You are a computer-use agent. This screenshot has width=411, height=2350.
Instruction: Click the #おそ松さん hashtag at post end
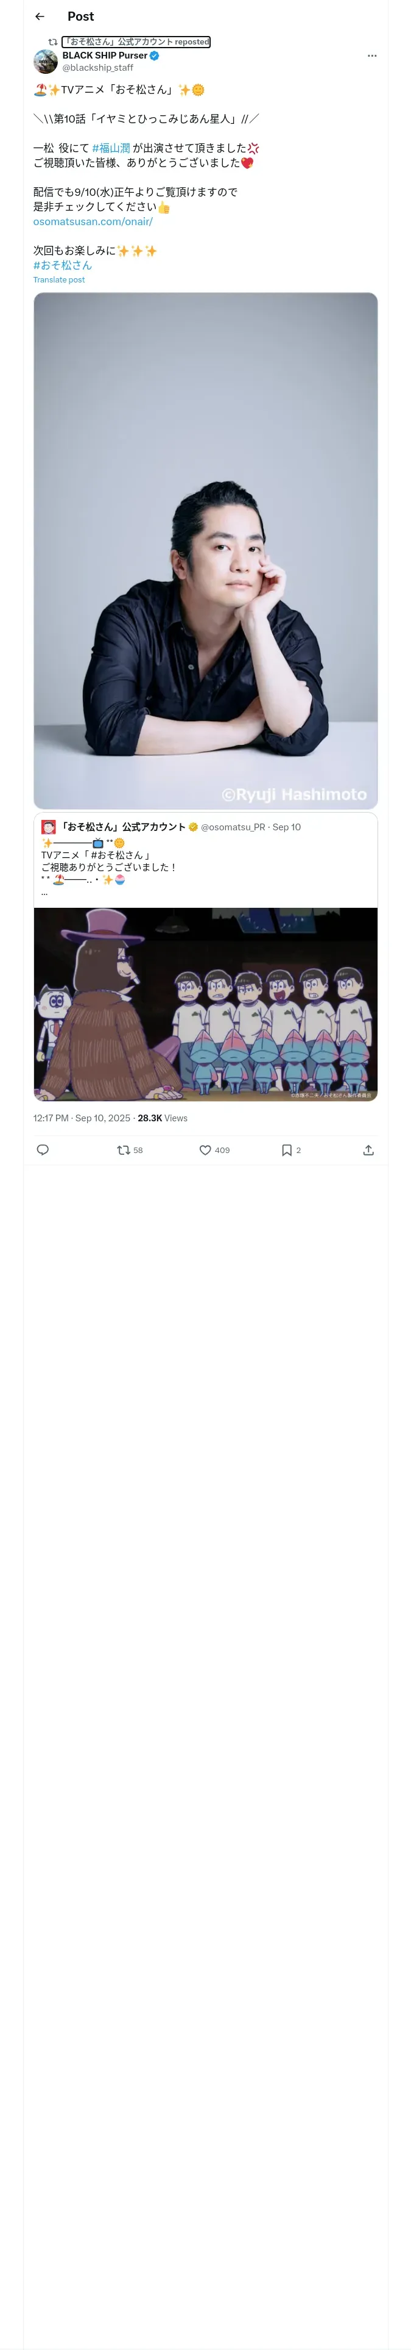[63, 265]
